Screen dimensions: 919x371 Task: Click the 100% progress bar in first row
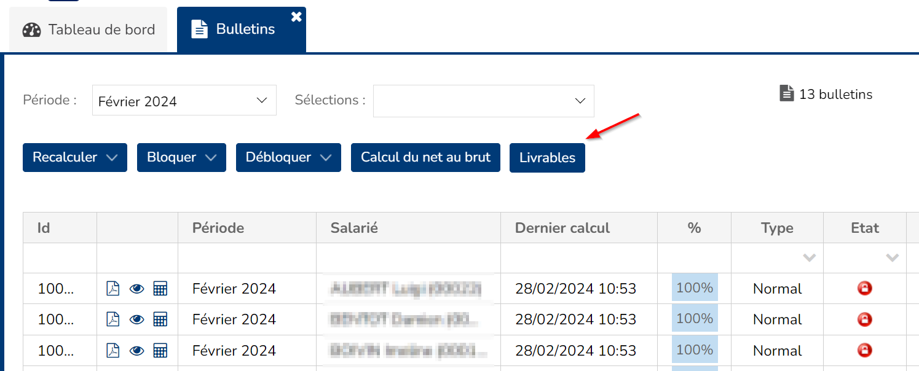695,288
